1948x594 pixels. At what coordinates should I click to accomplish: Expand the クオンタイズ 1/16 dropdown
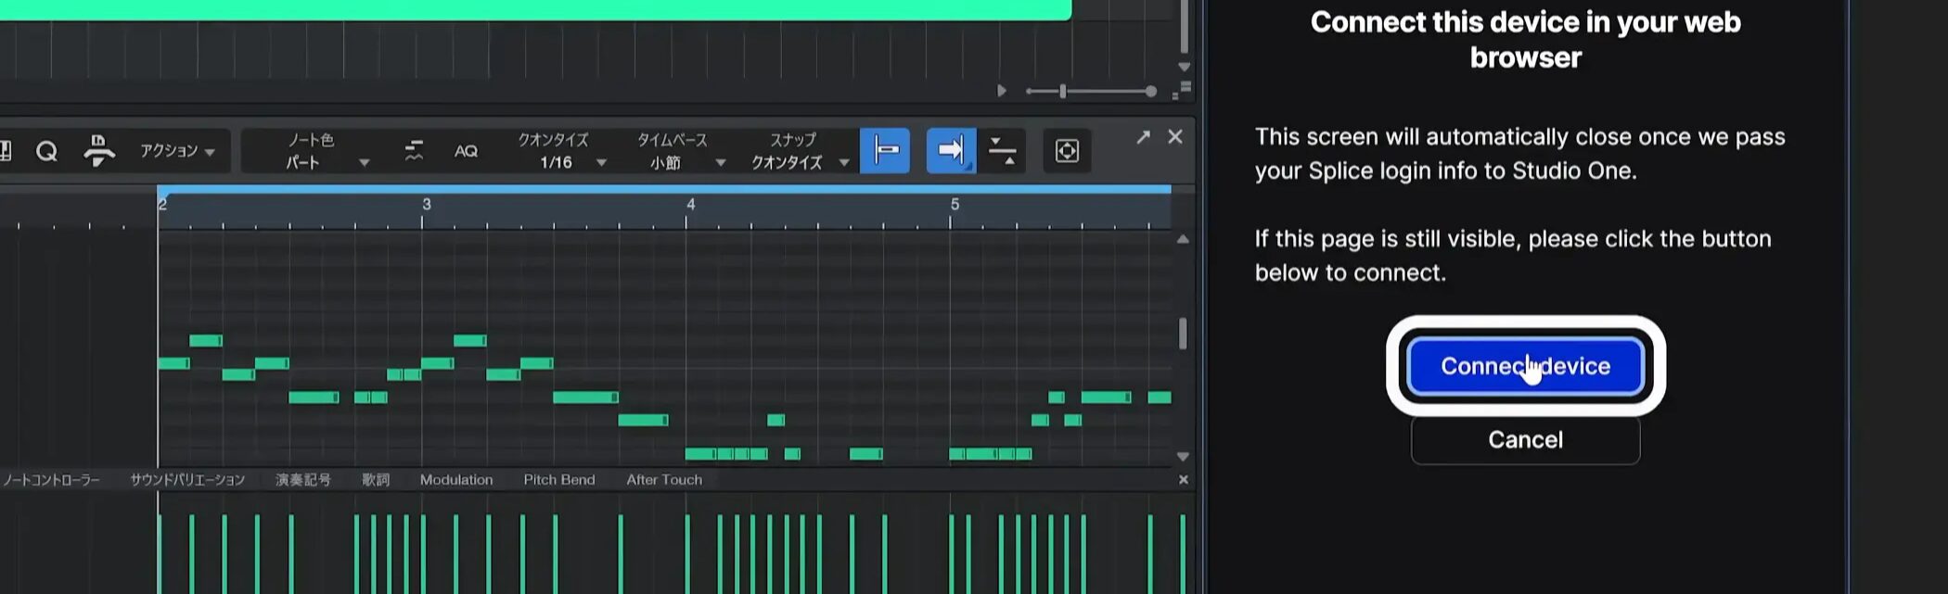(x=562, y=152)
